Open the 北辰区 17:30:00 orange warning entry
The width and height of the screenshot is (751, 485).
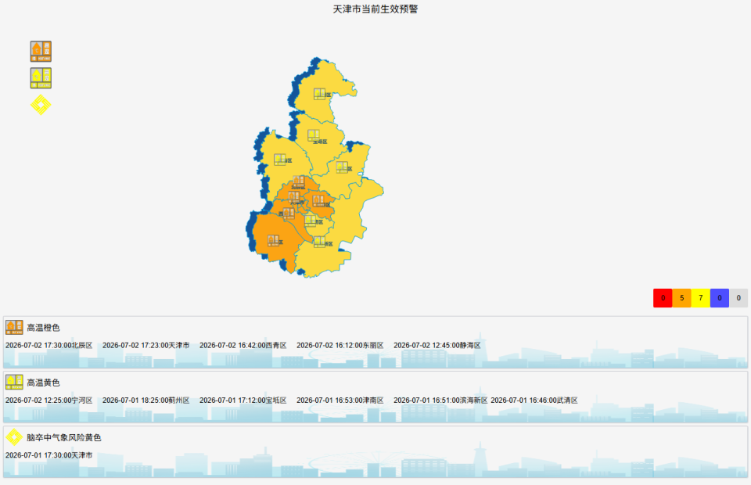coord(49,345)
